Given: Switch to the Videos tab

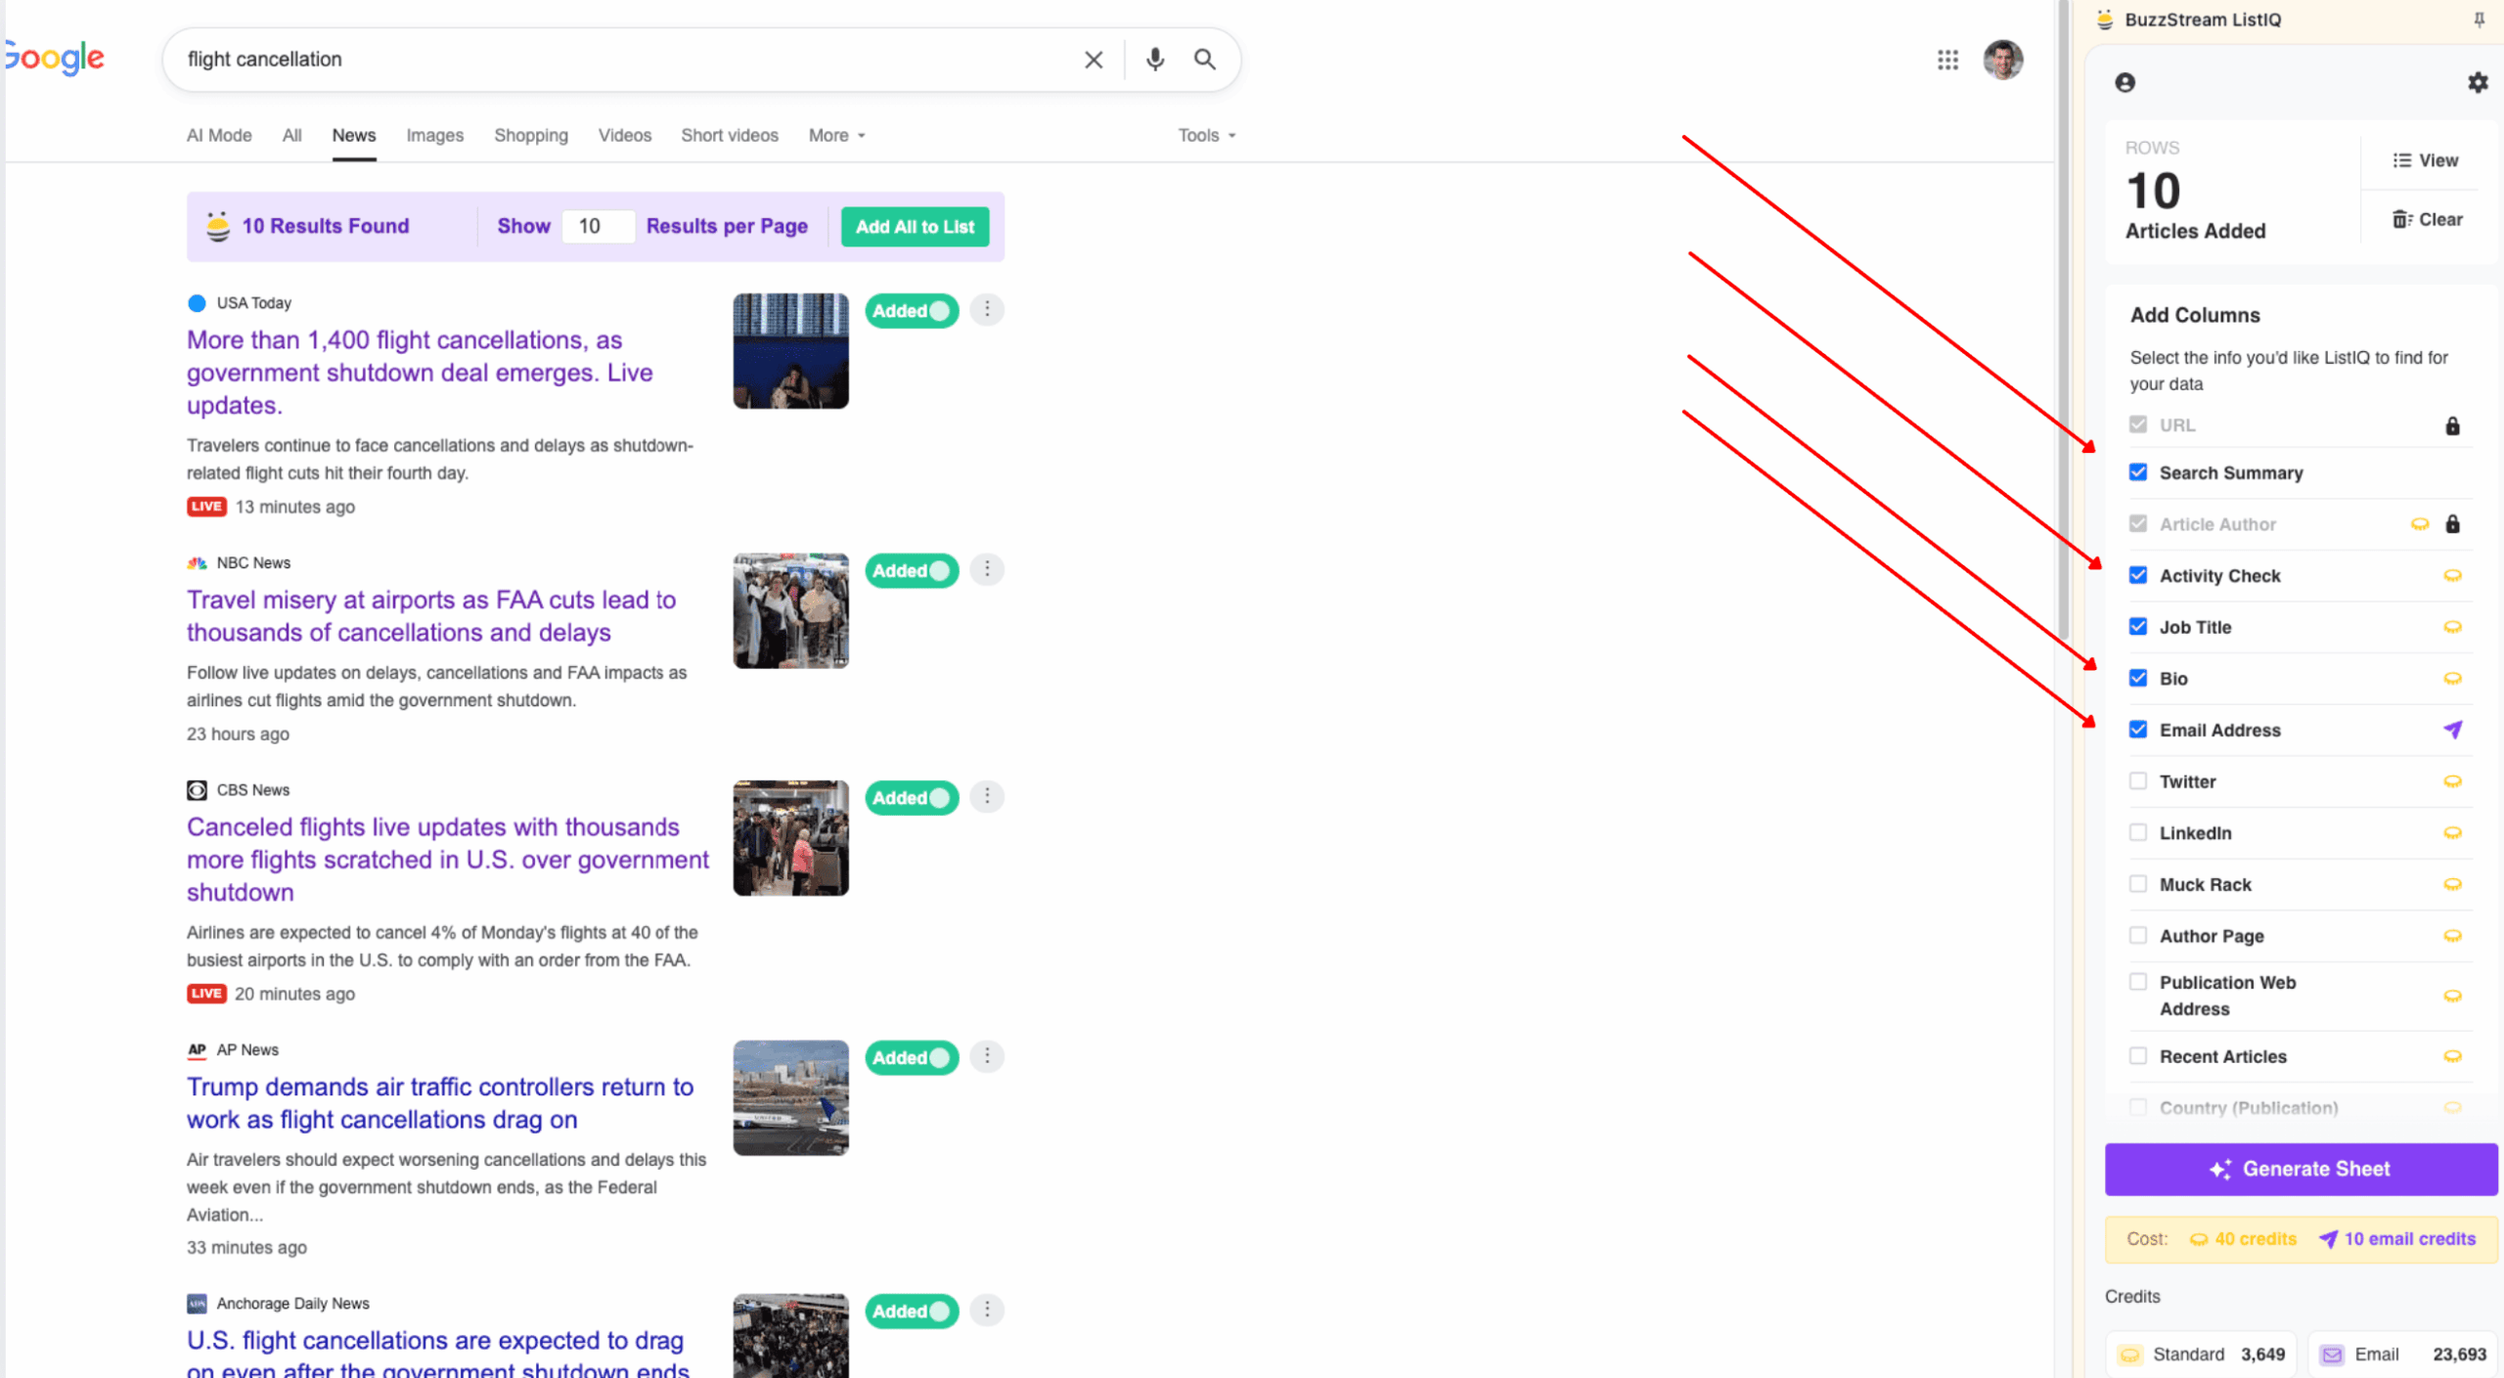Looking at the screenshot, I should click(x=624, y=135).
